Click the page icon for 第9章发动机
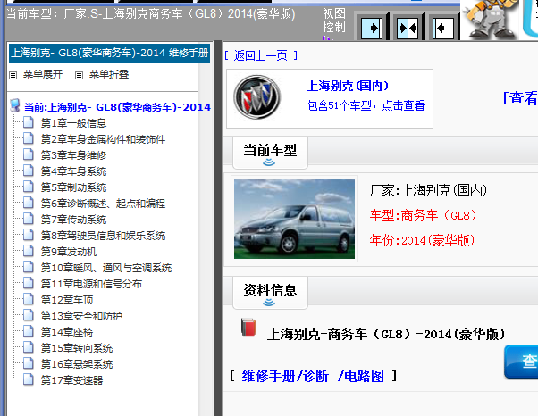The width and height of the screenshot is (538, 416). coord(28,251)
